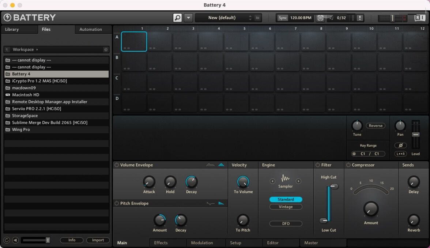Adjust the master volume slider in header
Image resolution: width=430 pixels, height=248 pixels.
pyautogui.click(x=392, y=18)
